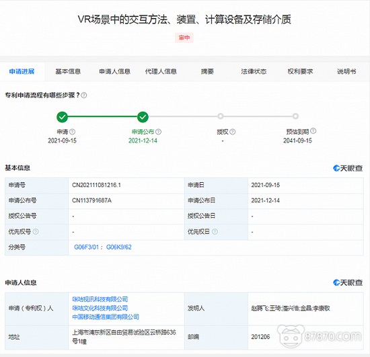370x357 pixels.
Task: Click the inventors 赵腾飞 list
Action: (291, 308)
